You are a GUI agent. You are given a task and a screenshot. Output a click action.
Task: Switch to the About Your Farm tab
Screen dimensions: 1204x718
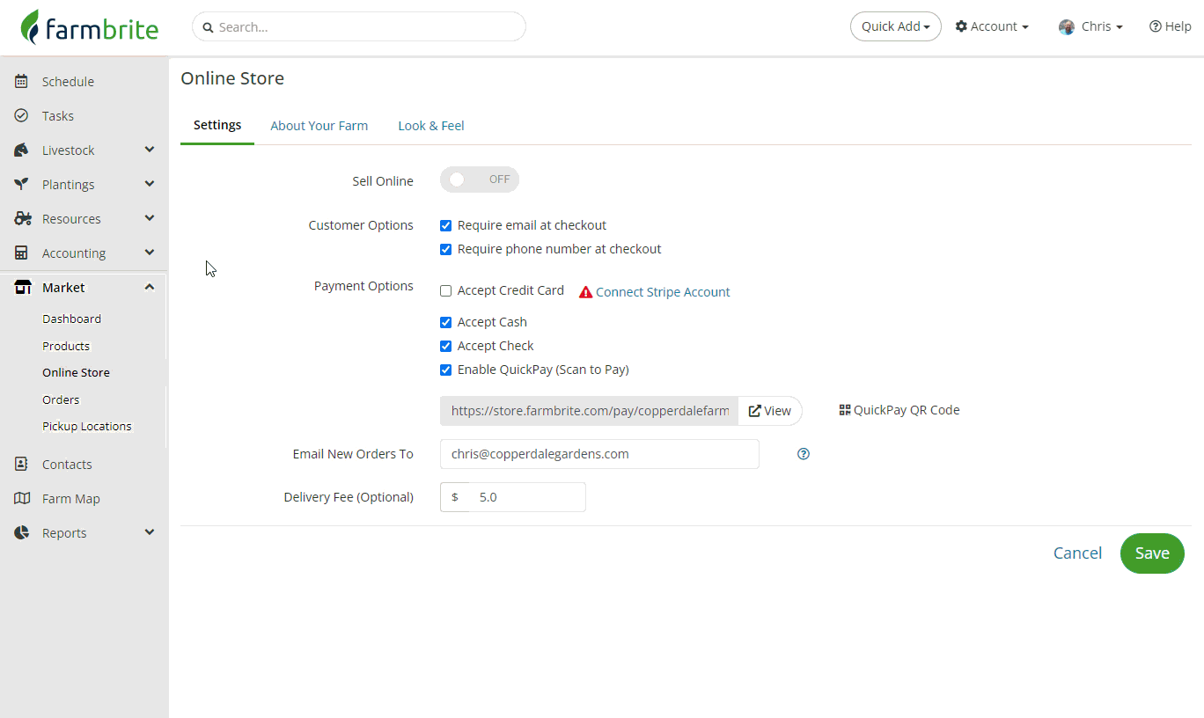(319, 126)
